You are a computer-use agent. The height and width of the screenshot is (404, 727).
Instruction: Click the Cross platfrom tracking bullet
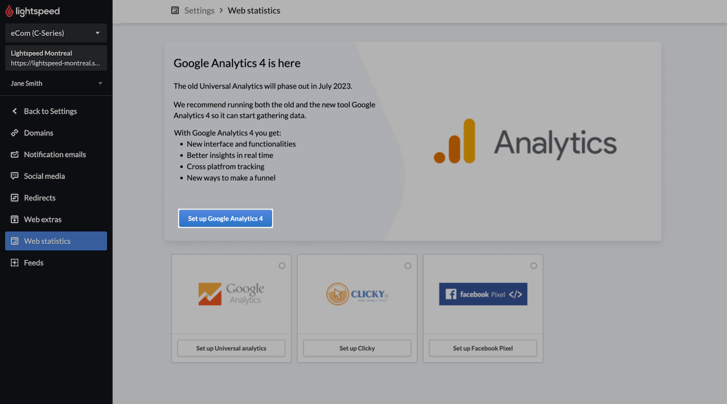(x=225, y=166)
